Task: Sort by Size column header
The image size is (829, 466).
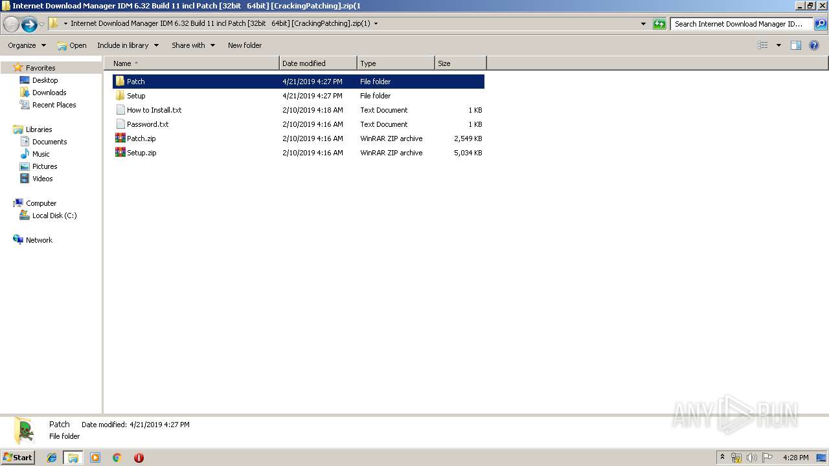Action: (x=460, y=63)
